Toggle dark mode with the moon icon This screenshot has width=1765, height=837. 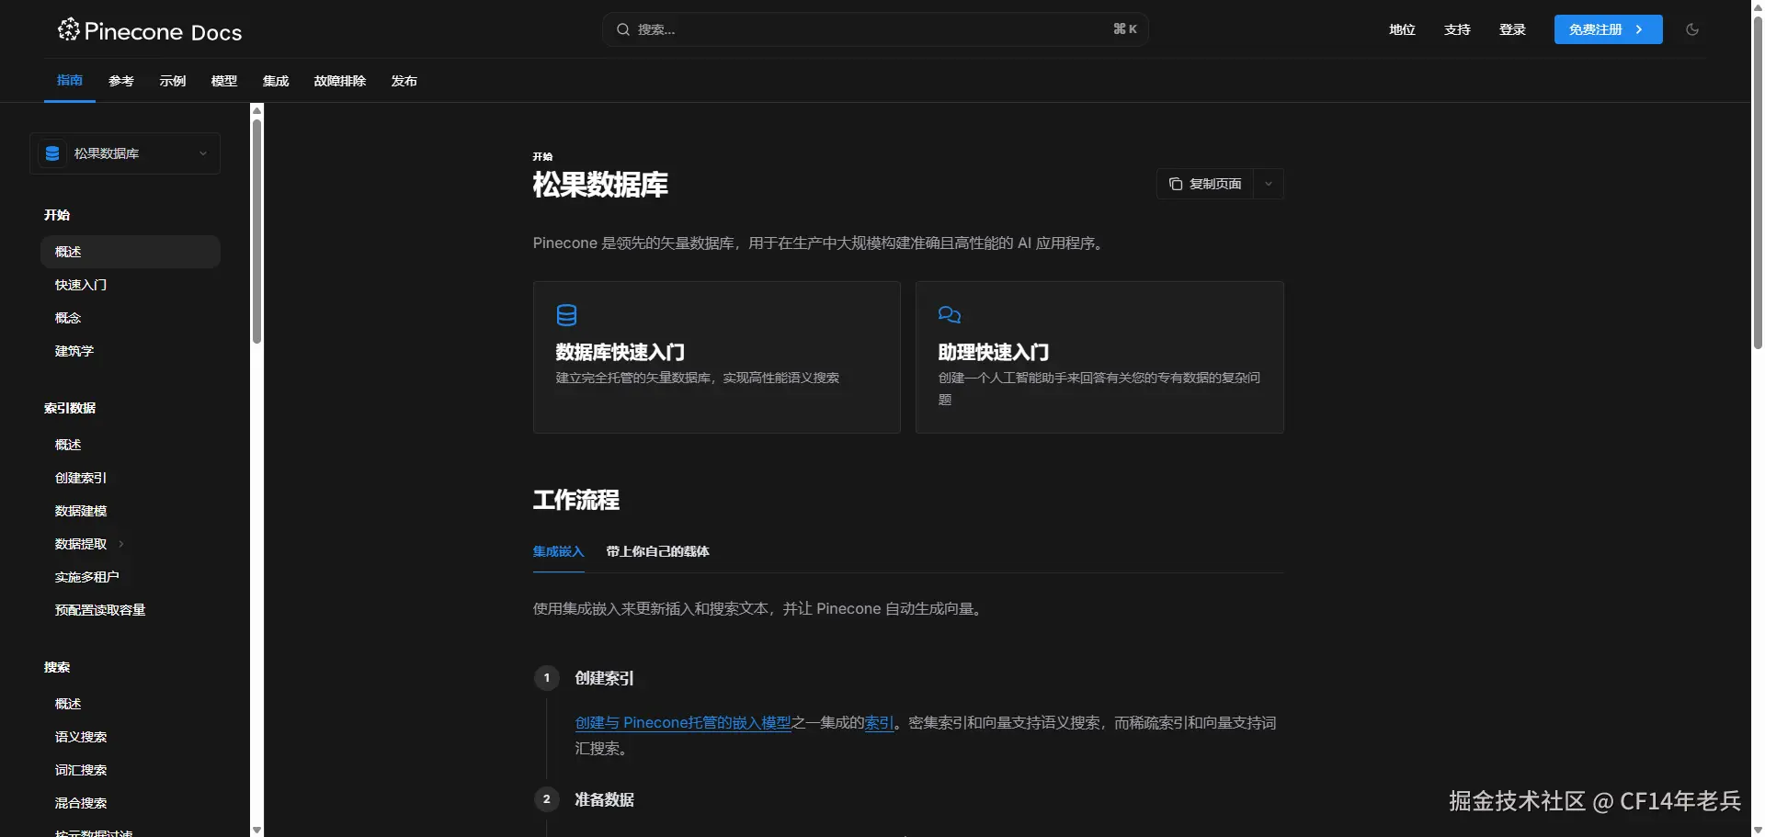[1692, 29]
